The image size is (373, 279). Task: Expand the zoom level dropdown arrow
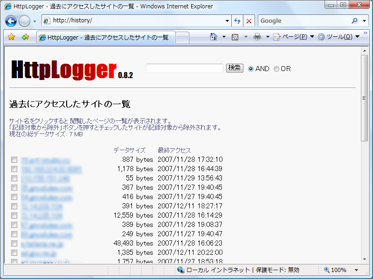356,270
